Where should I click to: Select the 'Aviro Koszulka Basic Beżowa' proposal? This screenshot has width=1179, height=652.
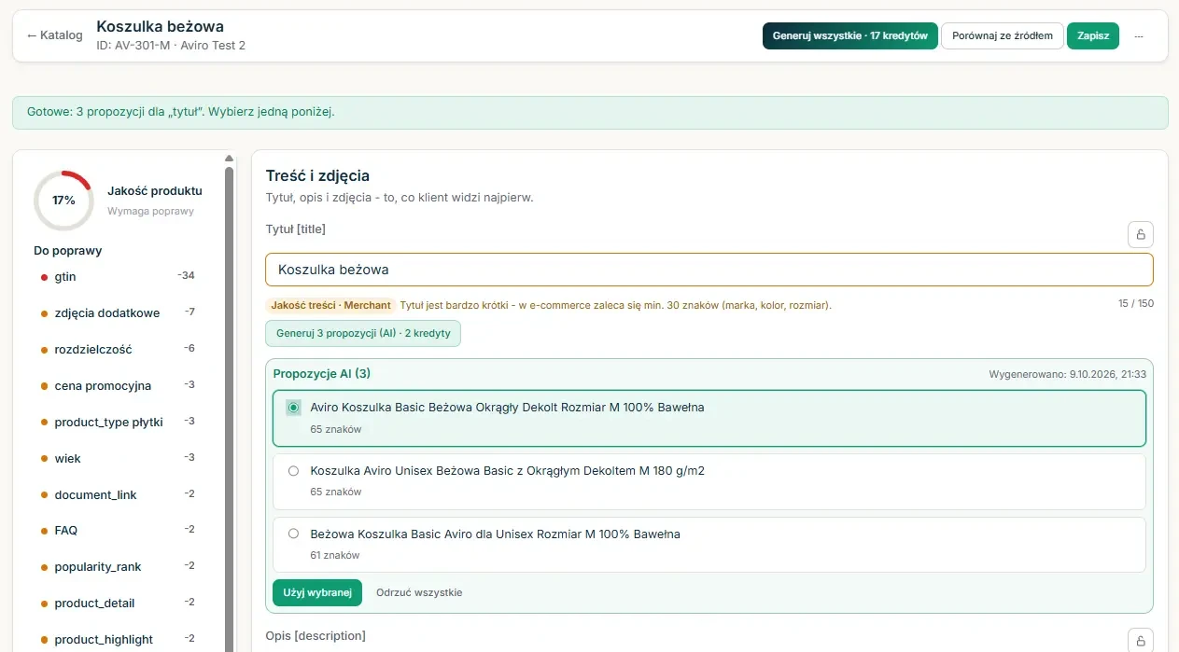tap(709, 418)
